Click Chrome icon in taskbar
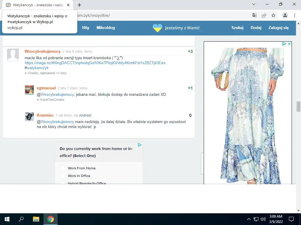Screen dimensions: 301x225 pos(51,219)
